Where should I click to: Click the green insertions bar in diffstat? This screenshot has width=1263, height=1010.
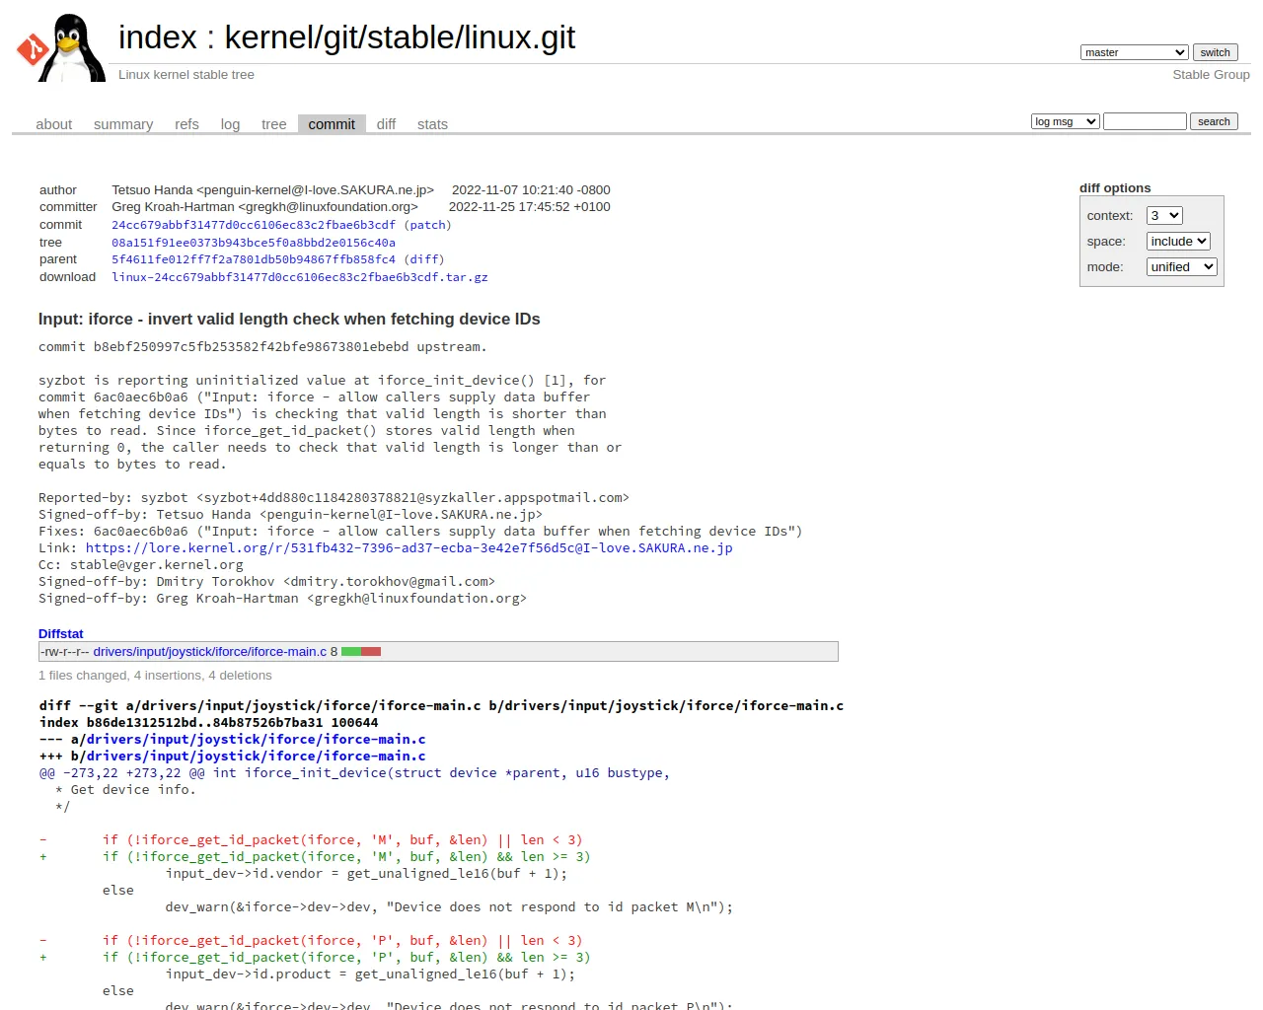click(x=351, y=652)
